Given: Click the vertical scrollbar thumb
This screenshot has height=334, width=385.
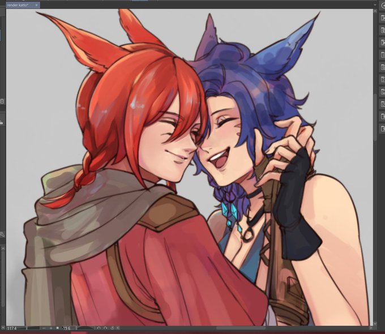Looking at the screenshot, I should click(x=375, y=117).
